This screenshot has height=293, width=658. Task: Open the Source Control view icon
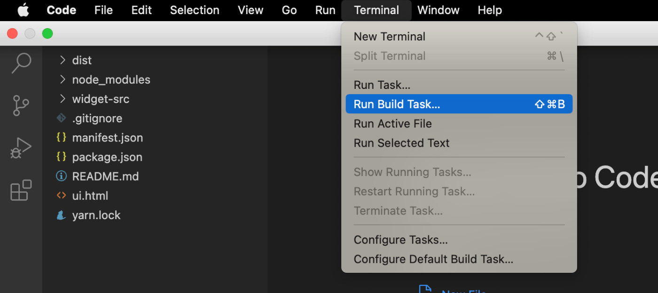21,105
